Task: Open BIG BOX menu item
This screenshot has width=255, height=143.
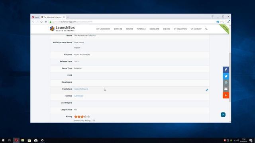Action: pyautogui.click(x=167, y=29)
